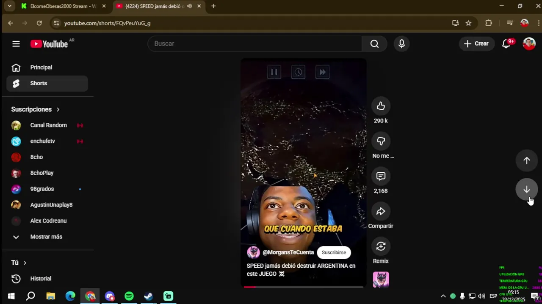The height and width of the screenshot is (304, 542).
Task: Bookmark this page with the star
Action: (468, 23)
